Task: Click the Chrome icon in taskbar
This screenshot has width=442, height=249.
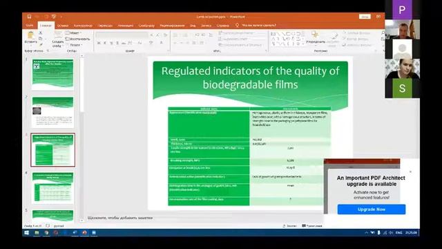Action: [46, 232]
